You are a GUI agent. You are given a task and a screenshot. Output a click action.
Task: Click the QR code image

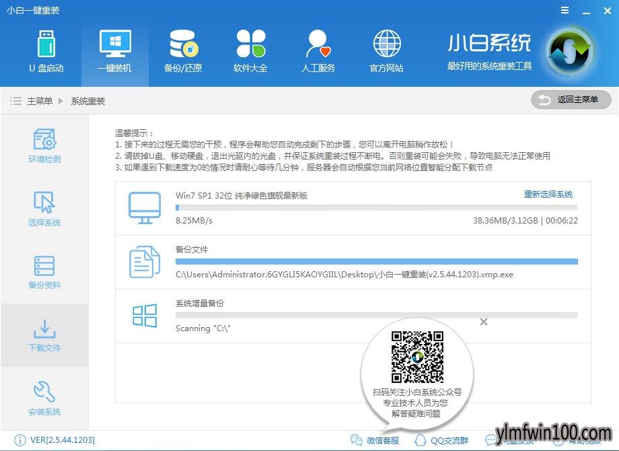pos(417,357)
